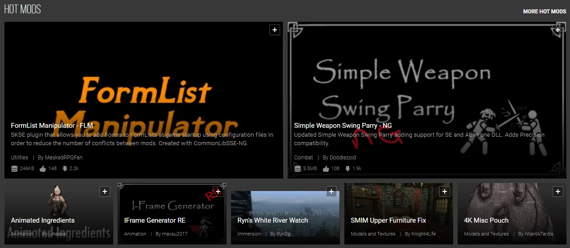Click the file size disk icon for FormList Manipulator

(x=14, y=169)
